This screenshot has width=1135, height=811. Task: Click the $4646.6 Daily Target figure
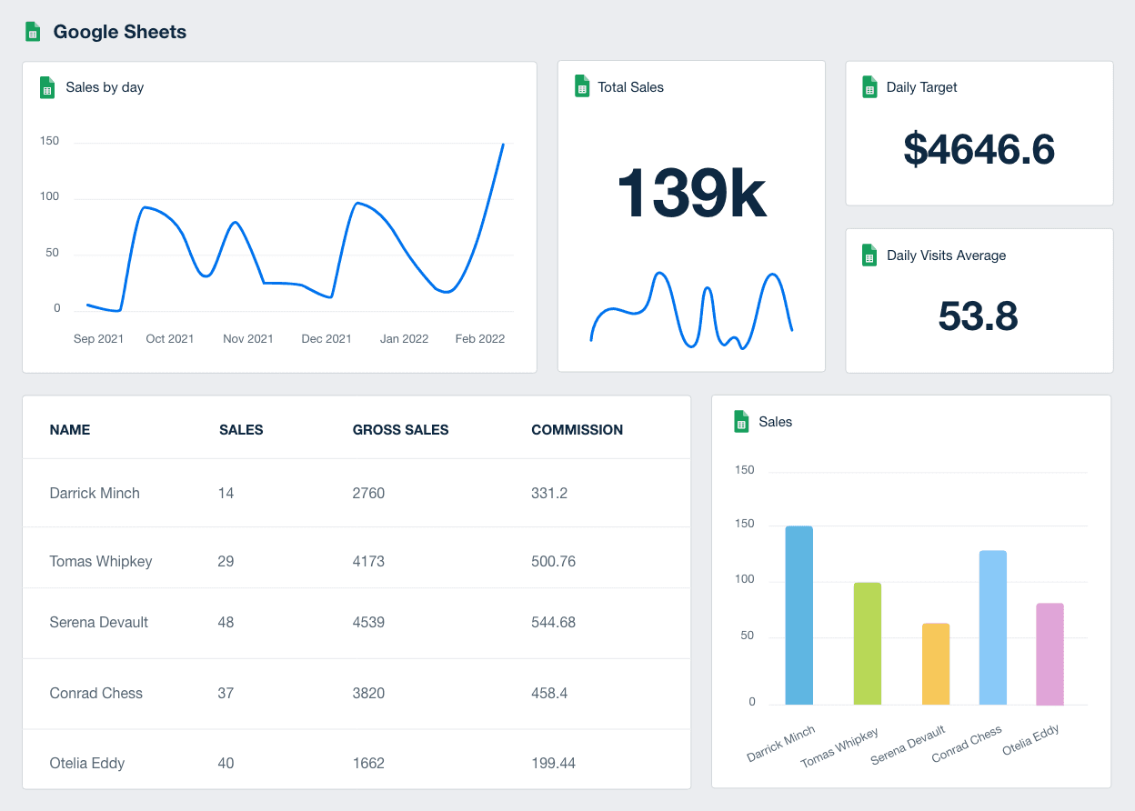pos(979,150)
